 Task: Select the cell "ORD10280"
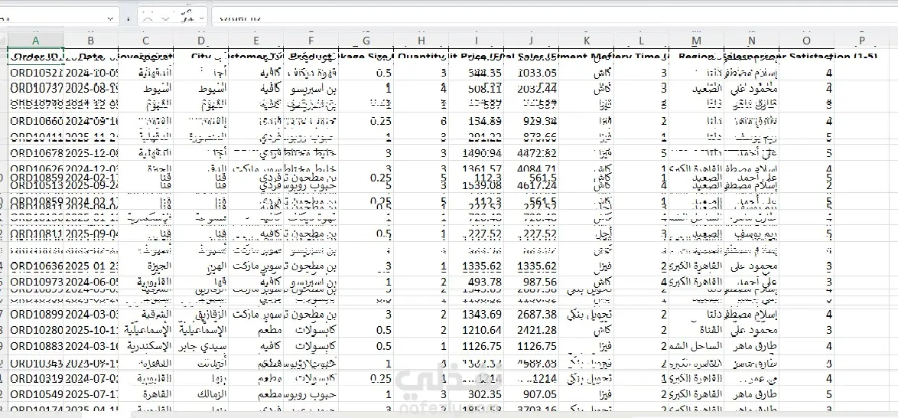[35, 330]
